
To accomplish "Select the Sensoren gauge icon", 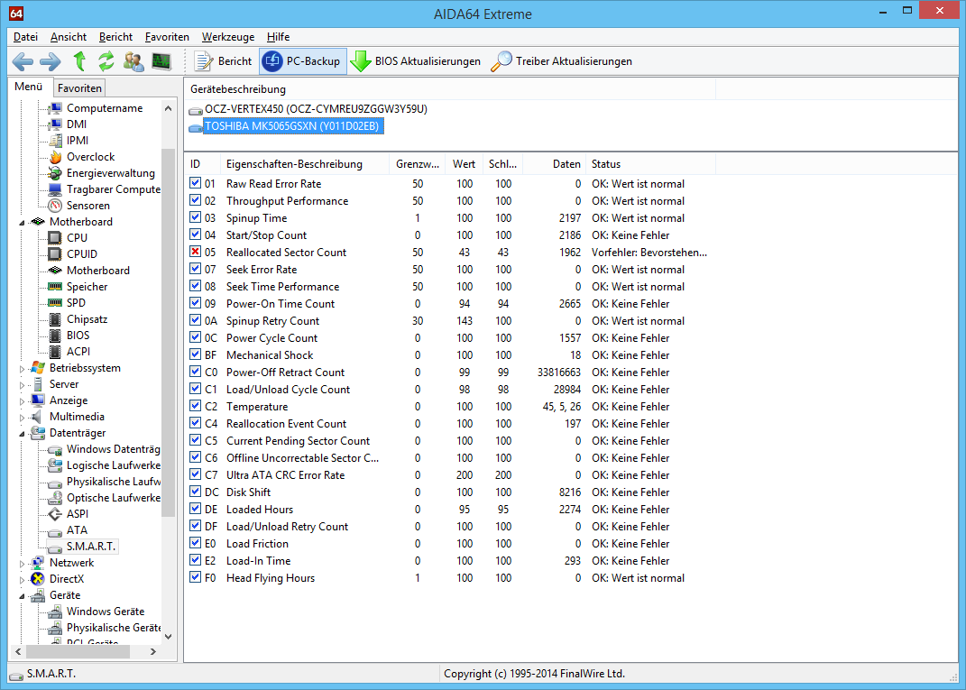I will coord(55,206).
